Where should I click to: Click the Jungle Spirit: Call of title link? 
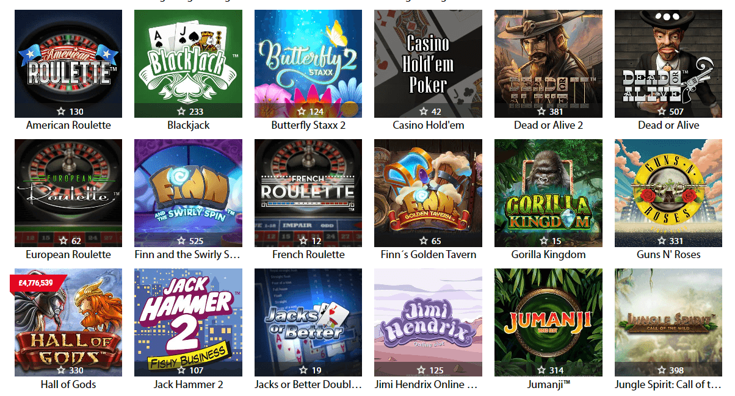[668, 384]
